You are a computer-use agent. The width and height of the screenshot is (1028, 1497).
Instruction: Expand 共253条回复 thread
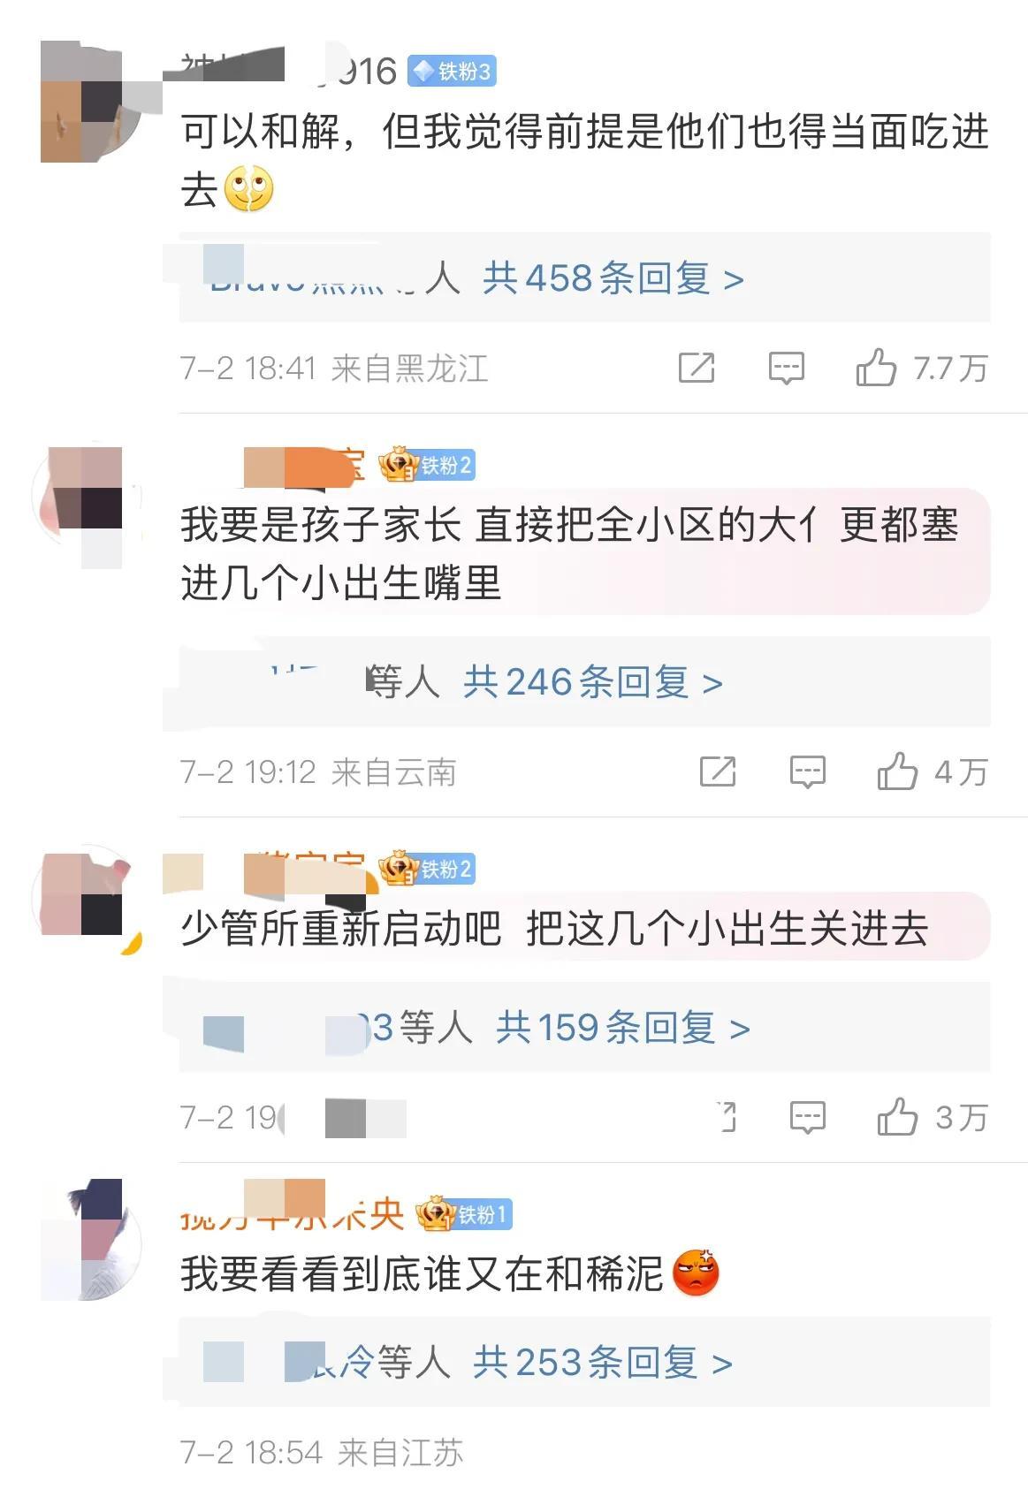(603, 1363)
